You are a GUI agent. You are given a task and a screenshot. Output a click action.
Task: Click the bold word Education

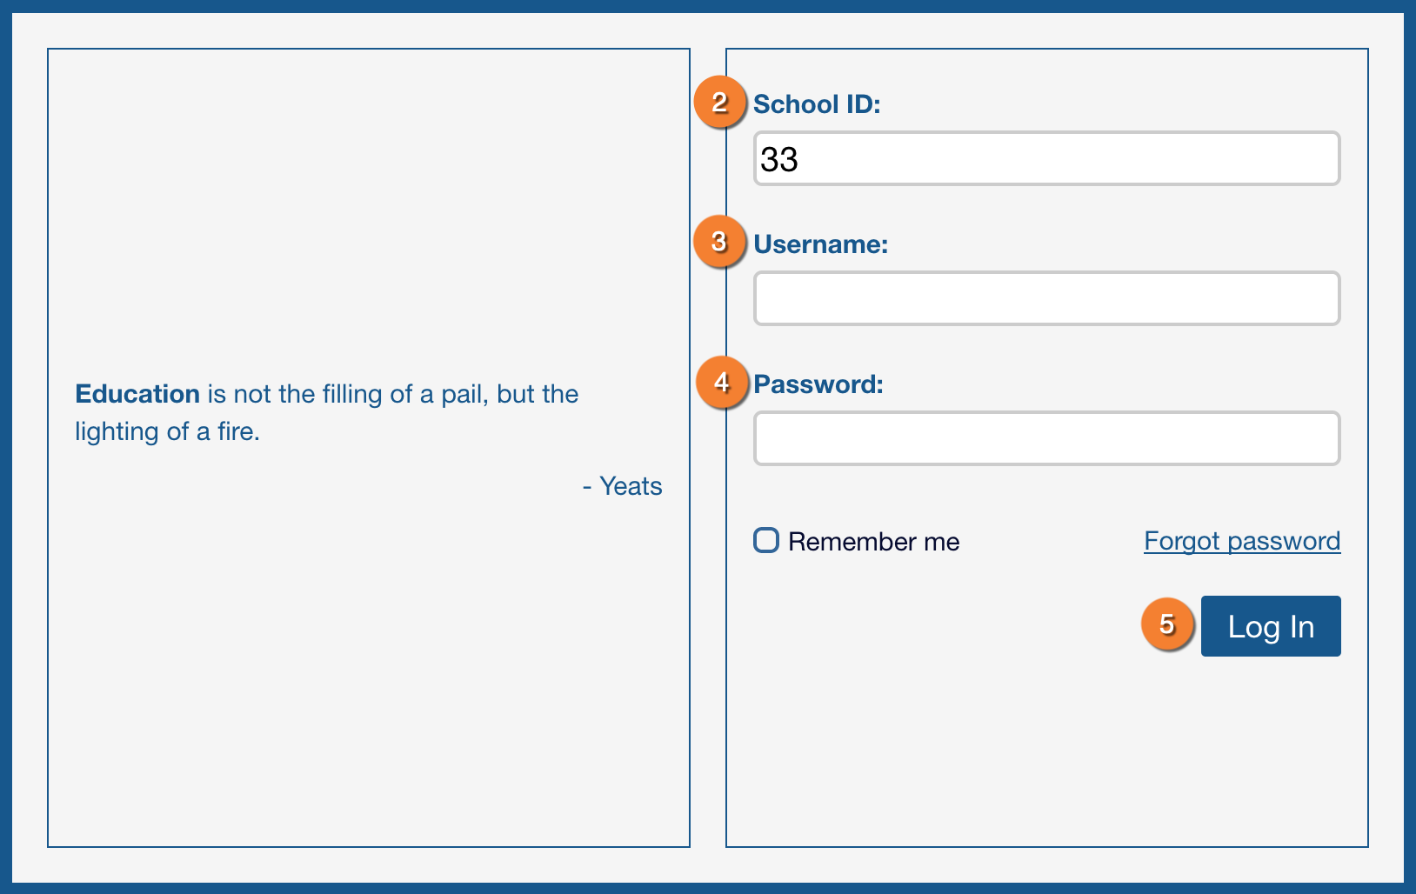pos(137,394)
